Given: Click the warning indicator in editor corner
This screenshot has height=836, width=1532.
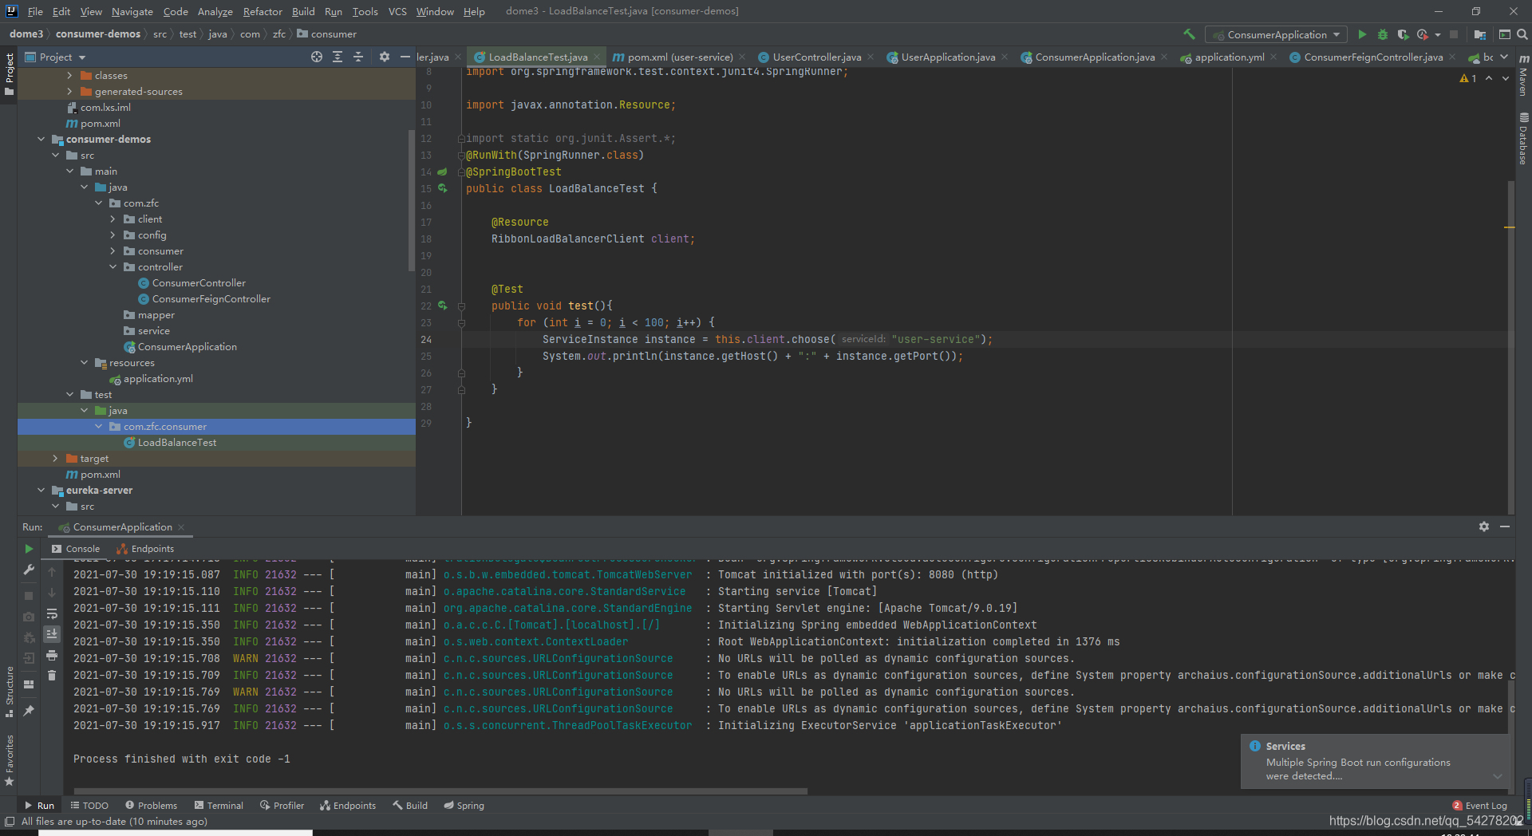Looking at the screenshot, I should click(1468, 78).
